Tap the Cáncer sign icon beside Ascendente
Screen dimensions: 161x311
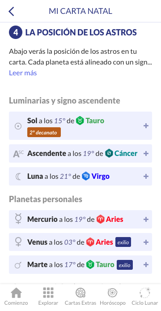coord(109,153)
